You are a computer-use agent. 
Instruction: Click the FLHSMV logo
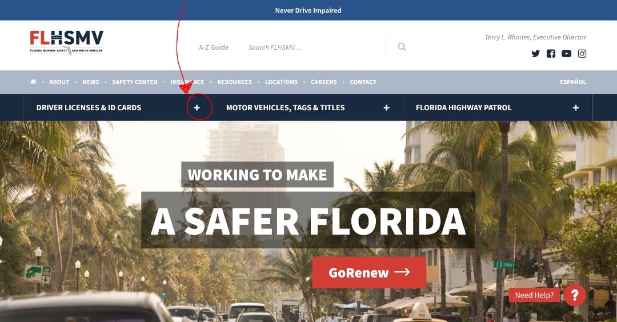click(x=66, y=42)
